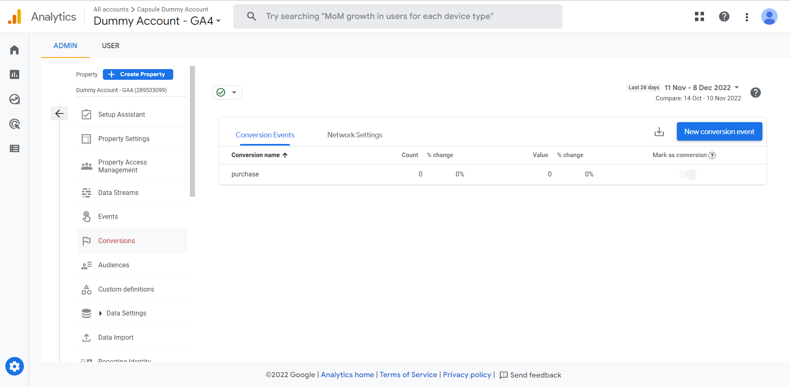Click the download conversions icon
The height and width of the screenshot is (387, 790).
(659, 132)
